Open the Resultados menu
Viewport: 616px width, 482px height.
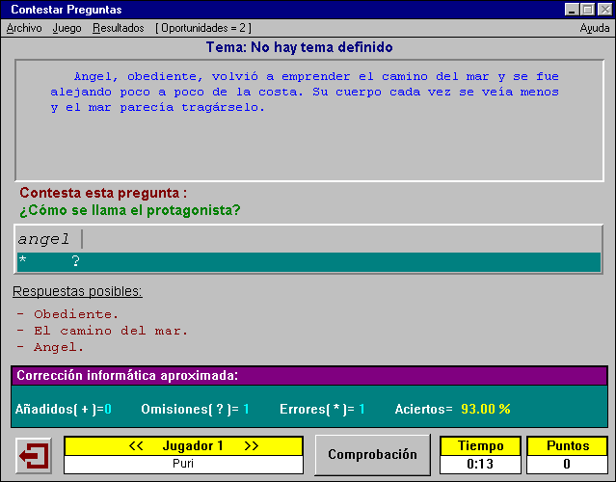(x=119, y=28)
